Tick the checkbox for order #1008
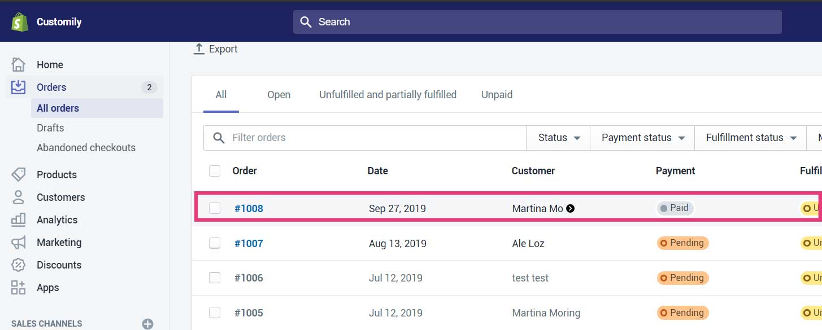 pos(215,208)
